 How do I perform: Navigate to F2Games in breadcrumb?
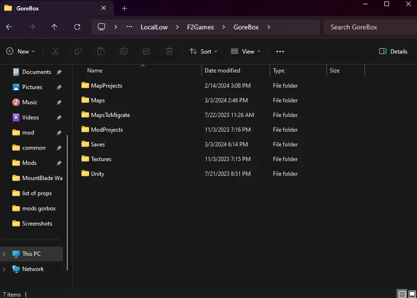200,27
